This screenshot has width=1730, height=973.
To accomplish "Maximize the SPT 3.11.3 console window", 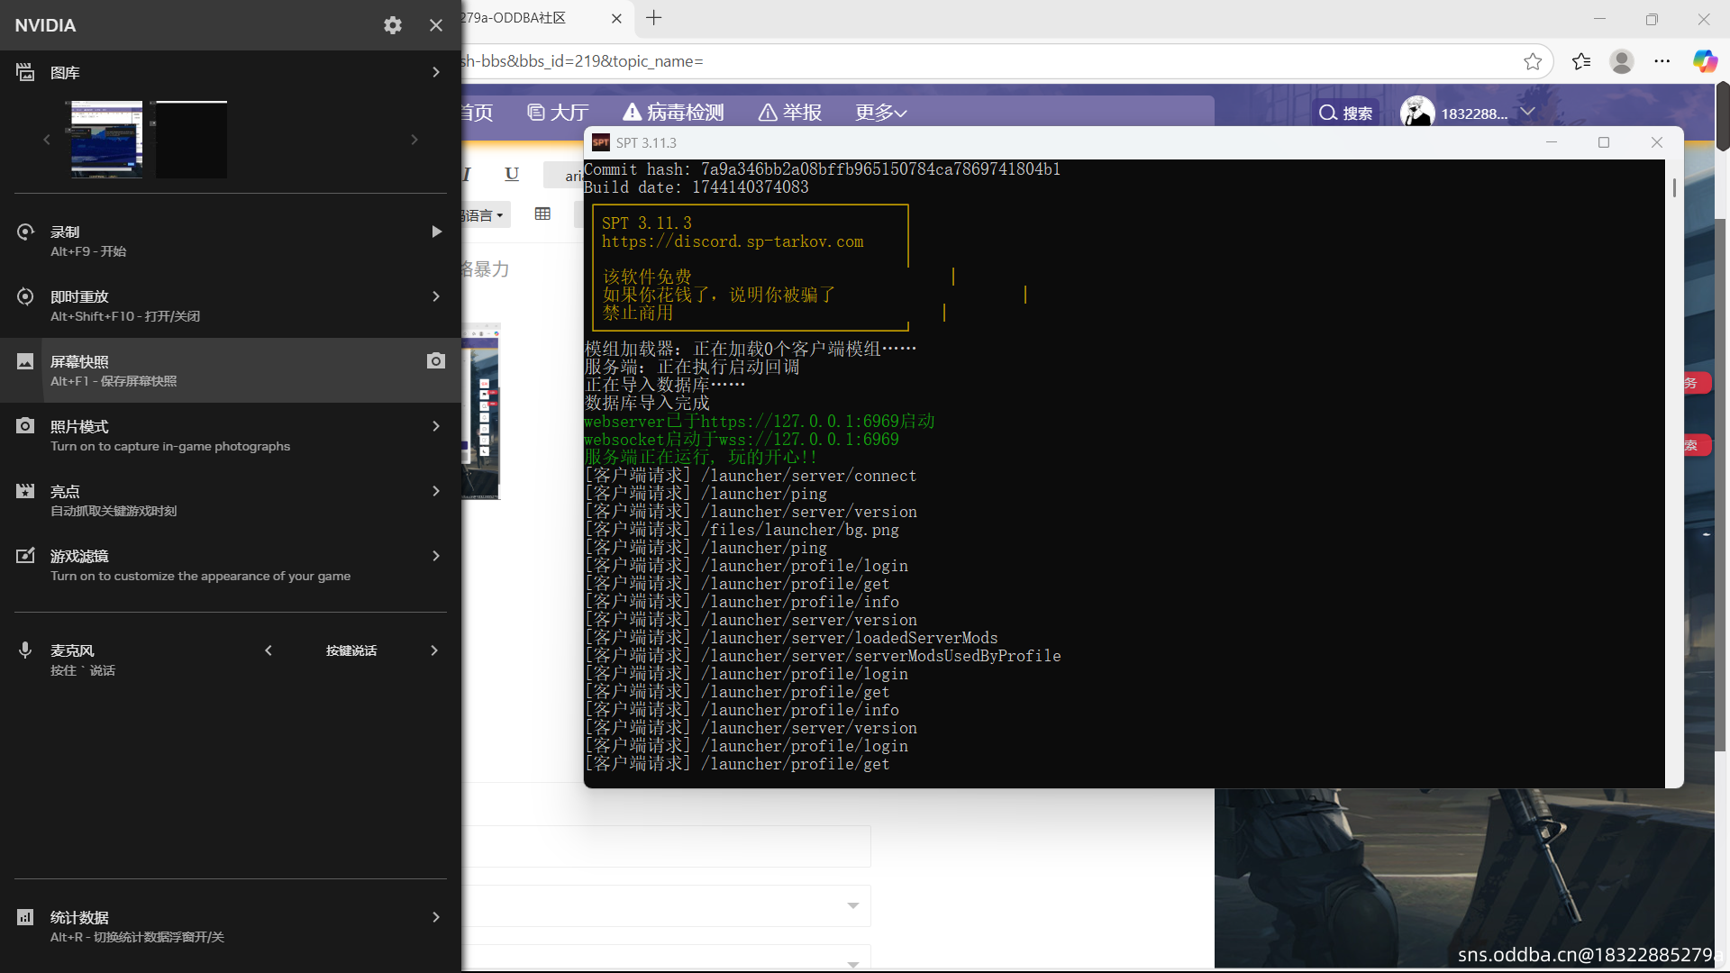I will click(x=1604, y=142).
